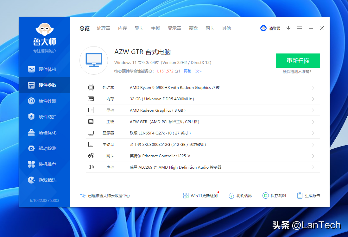The width and height of the screenshot is (348, 237).
Task: Switch to the 硬盘 disk tab
Action: tap(193, 28)
